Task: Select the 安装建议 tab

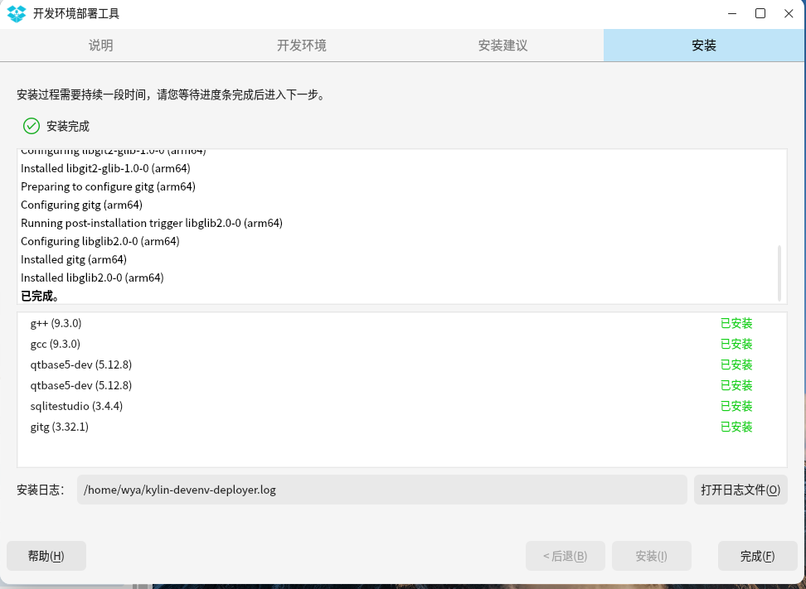Action: point(503,46)
